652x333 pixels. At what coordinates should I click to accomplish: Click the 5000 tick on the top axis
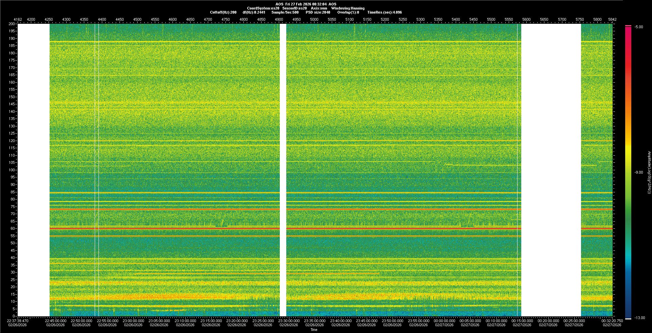coord(314,20)
